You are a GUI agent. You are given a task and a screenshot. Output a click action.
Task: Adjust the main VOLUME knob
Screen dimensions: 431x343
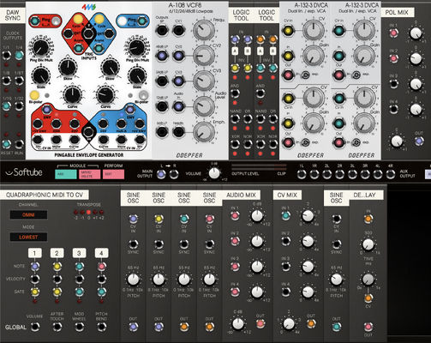(x=214, y=173)
